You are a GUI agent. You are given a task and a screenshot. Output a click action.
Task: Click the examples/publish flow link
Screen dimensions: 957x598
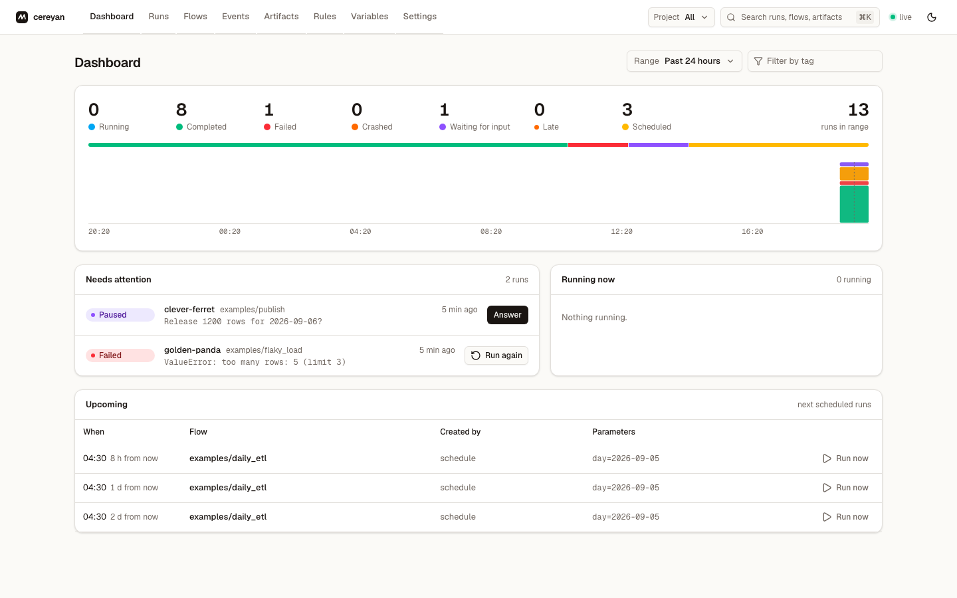253,310
